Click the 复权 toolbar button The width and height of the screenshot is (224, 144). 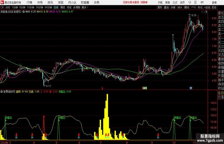[160, 7]
